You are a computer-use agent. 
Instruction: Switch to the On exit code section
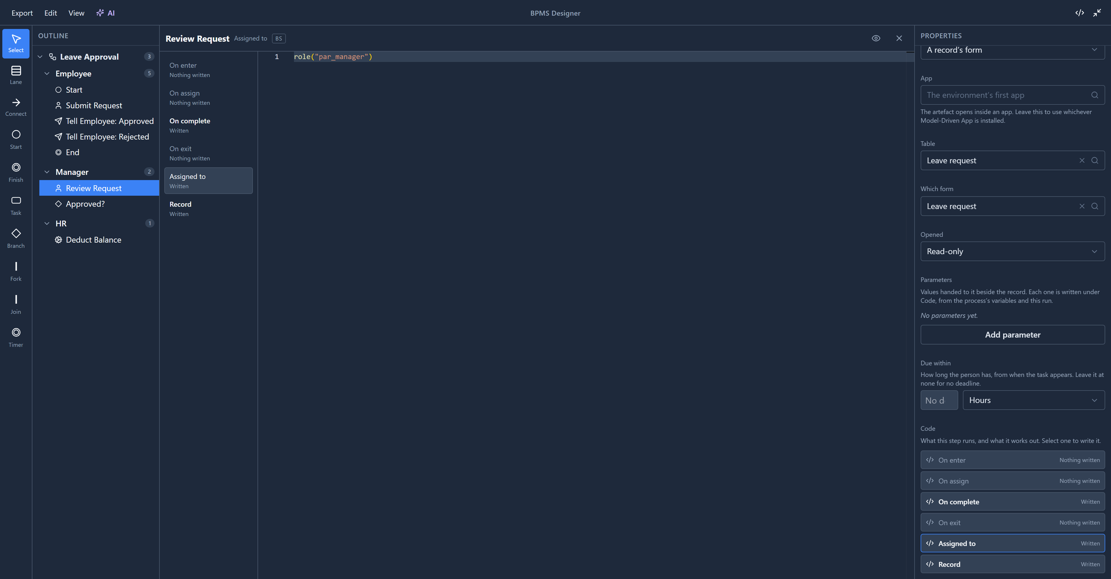point(208,153)
